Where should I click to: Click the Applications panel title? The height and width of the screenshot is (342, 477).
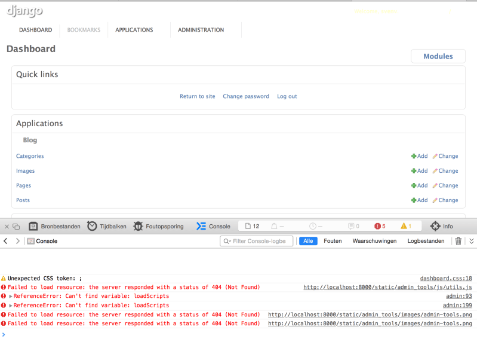coord(39,123)
